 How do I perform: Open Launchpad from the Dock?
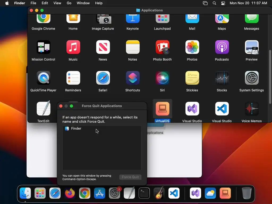click(40, 193)
